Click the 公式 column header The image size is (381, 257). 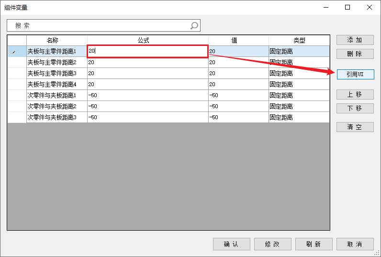click(x=148, y=41)
